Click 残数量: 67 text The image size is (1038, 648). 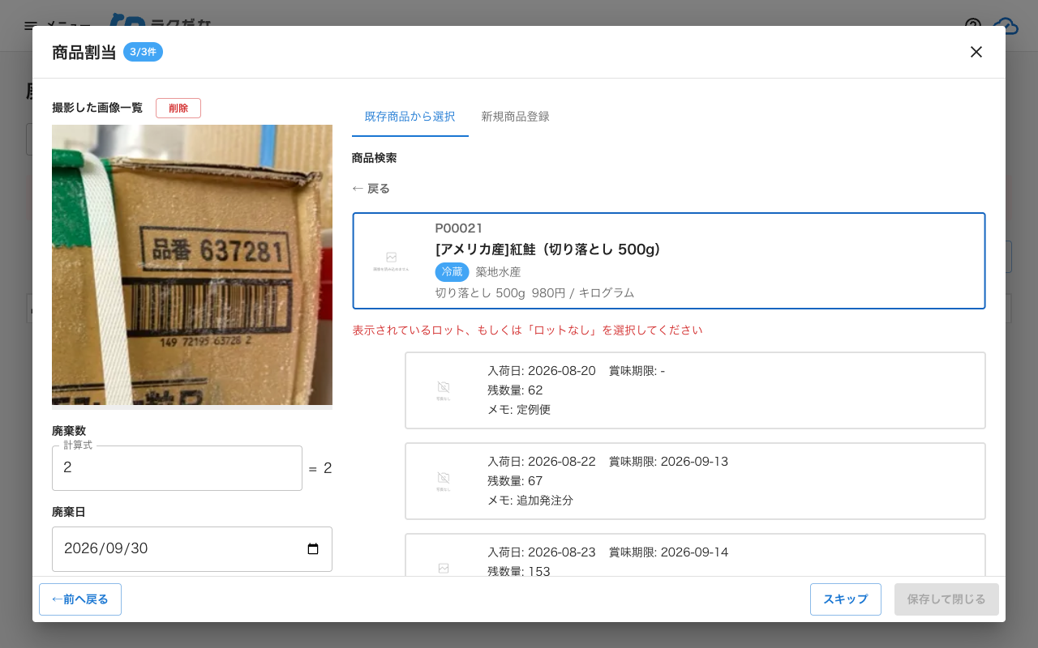(x=515, y=481)
